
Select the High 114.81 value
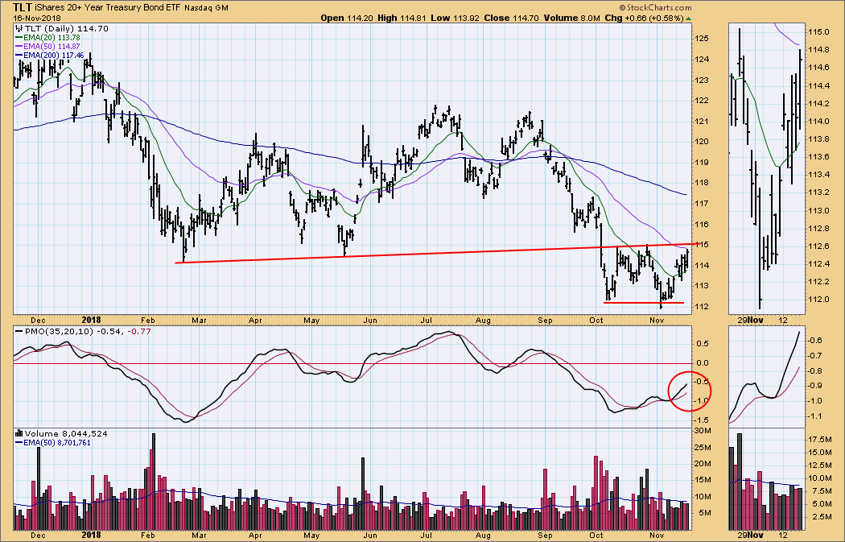[x=402, y=18]
